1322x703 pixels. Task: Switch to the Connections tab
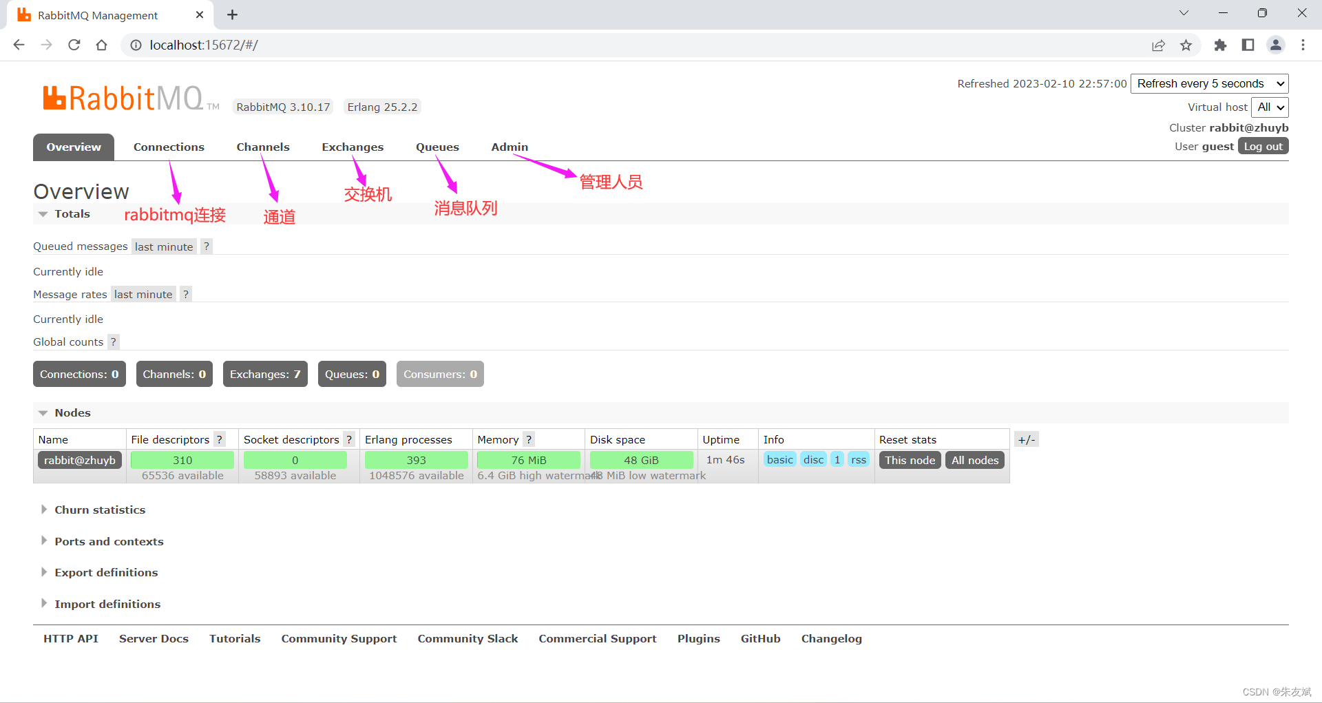(x=169, y=147)
